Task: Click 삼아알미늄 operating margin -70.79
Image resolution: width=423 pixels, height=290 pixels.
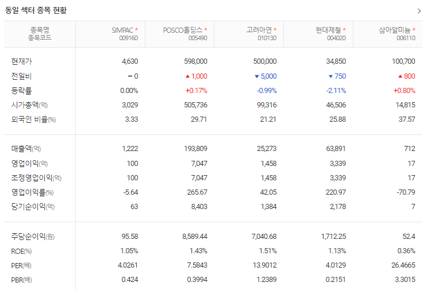Action: pos(406,192)
